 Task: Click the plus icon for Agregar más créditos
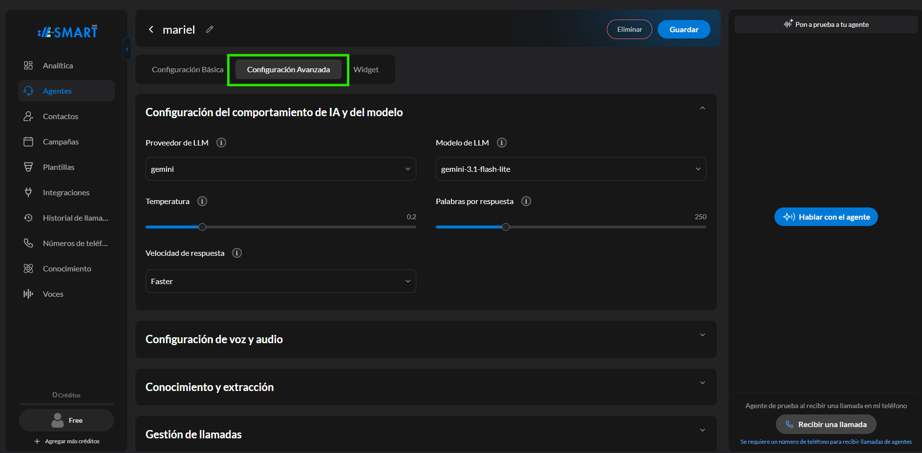[x=37, y=441]
